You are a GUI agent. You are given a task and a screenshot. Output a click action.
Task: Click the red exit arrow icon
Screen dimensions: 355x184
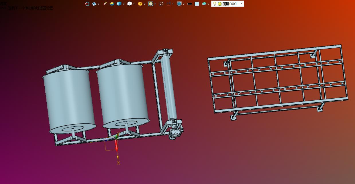87,4
